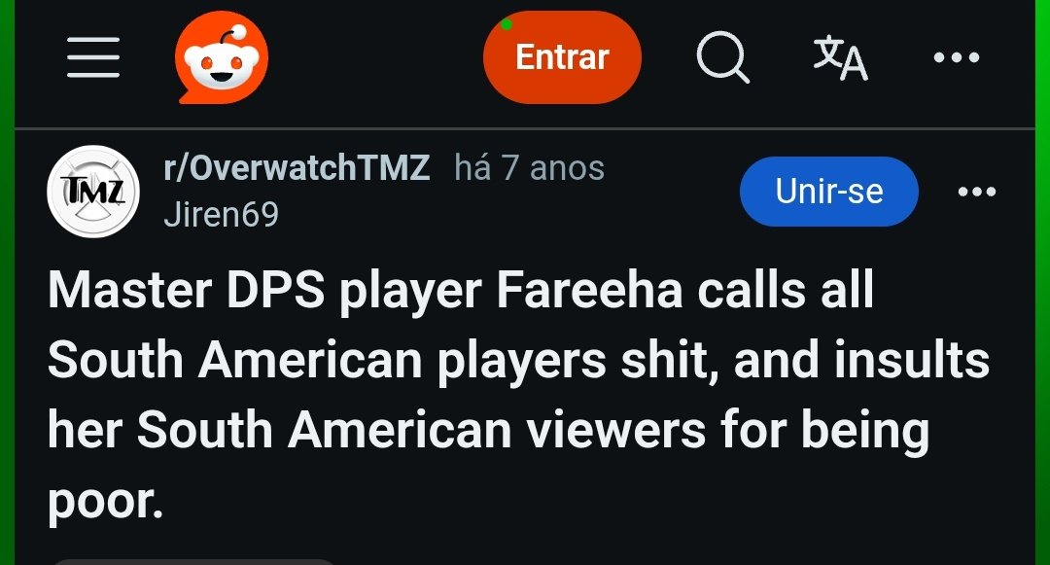View the Jiren69 user profile

point(221,215)
